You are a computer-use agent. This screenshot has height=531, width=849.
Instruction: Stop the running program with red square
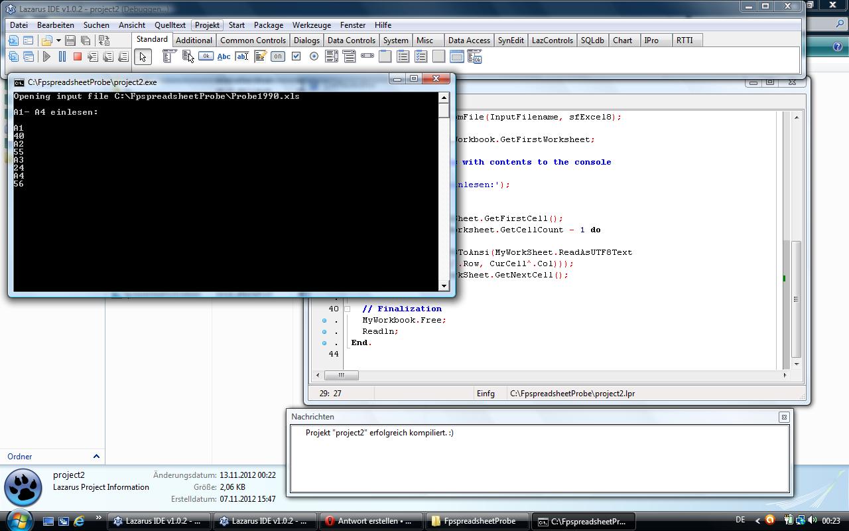78,57
